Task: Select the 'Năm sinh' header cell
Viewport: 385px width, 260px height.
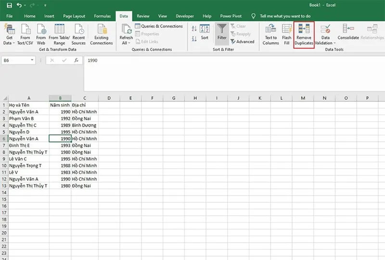Action: 60,105
